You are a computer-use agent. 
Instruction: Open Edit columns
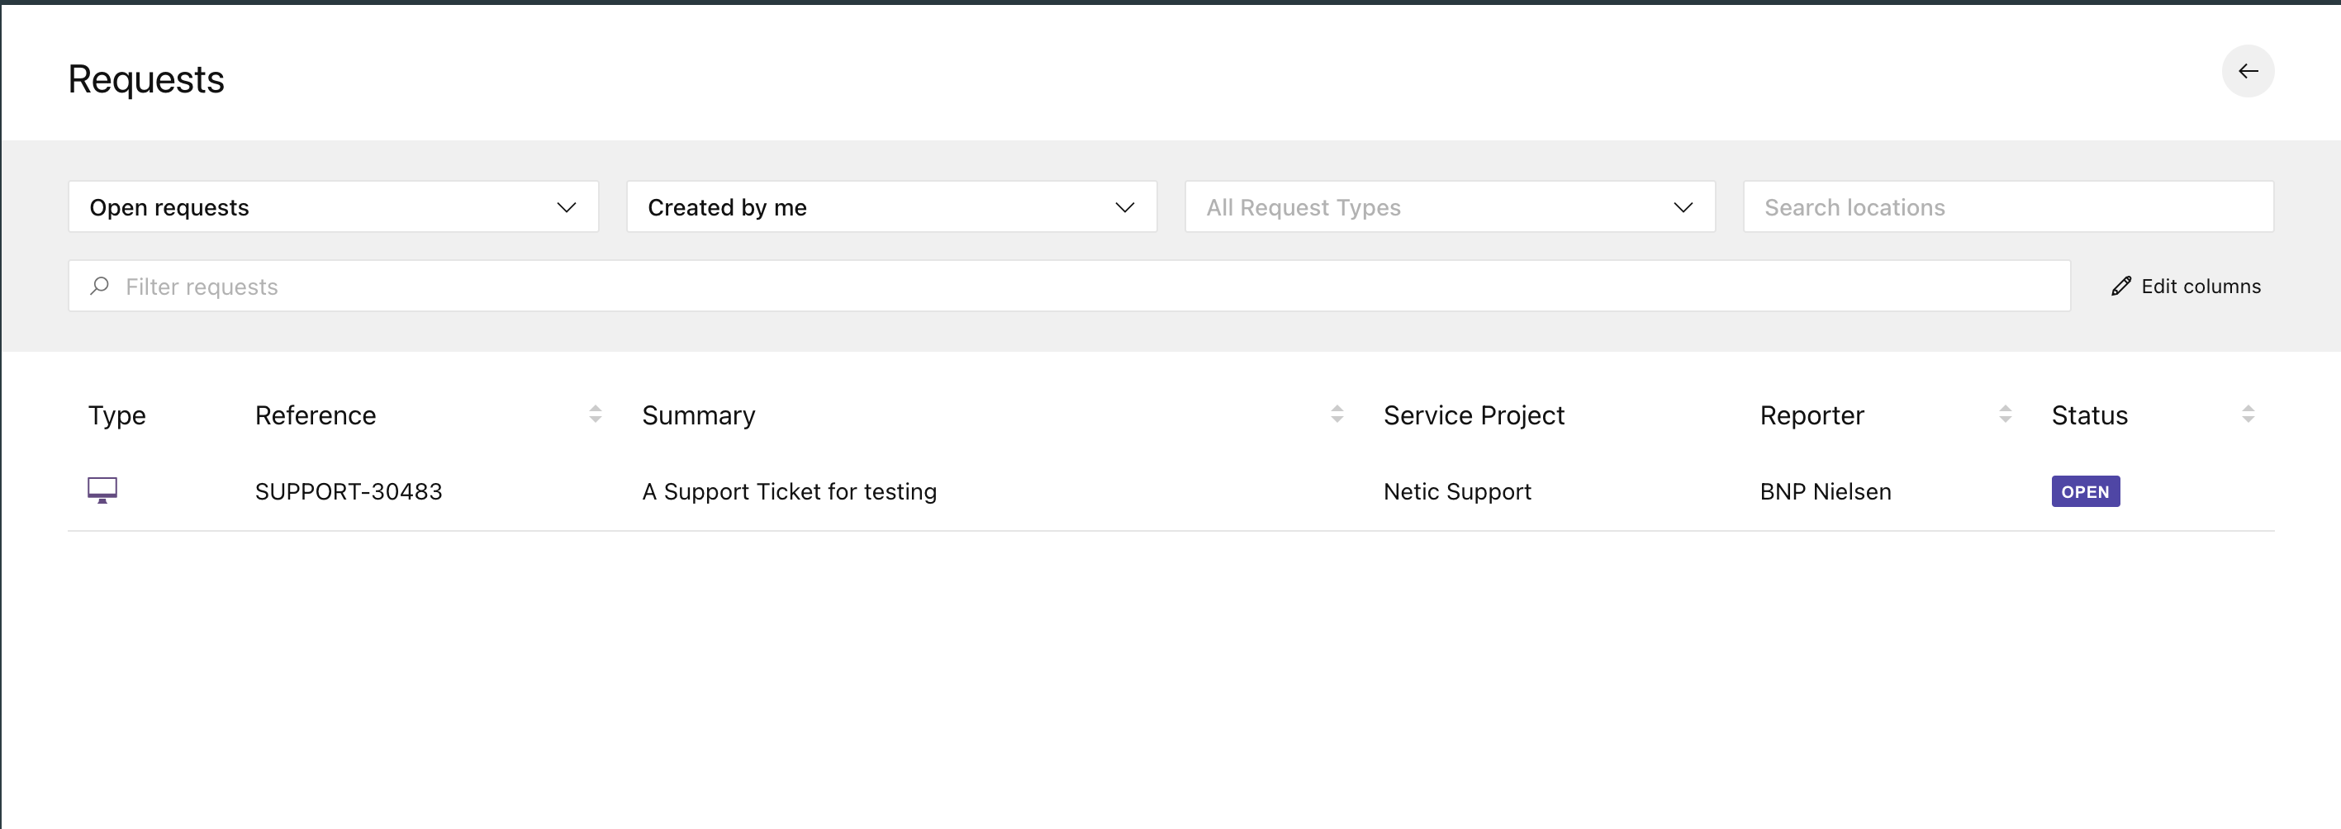2186,286
